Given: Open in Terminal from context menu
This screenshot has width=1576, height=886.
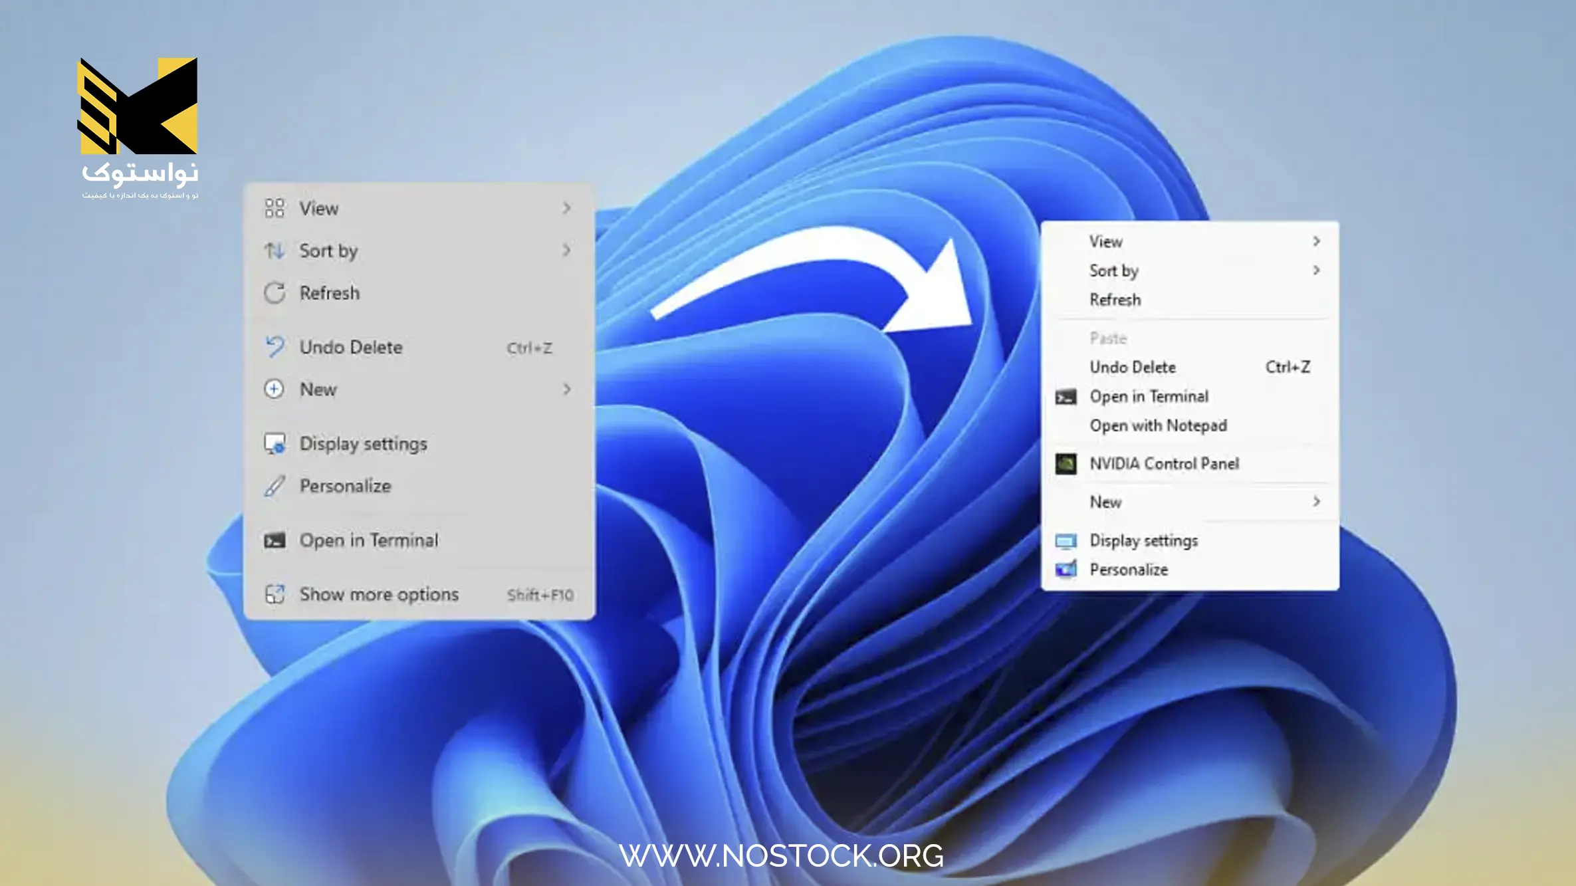Looking at the screenshot, I should pos(368,540).
